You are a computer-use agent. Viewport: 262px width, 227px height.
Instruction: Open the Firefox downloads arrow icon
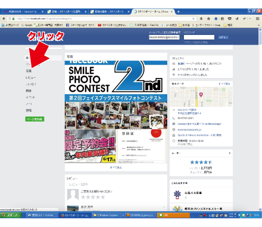pos(201,19)
